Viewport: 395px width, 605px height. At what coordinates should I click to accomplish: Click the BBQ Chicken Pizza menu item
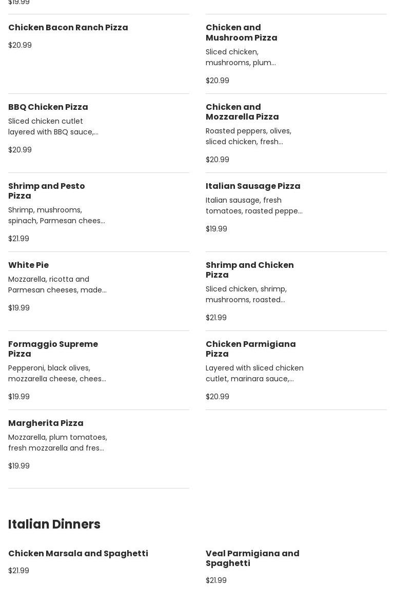click(x=48, y=107)
